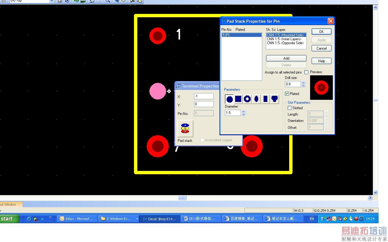The image size is (388, 242).
Task: Select pin '5 (P)' in pin list
Action: (242, 35)
